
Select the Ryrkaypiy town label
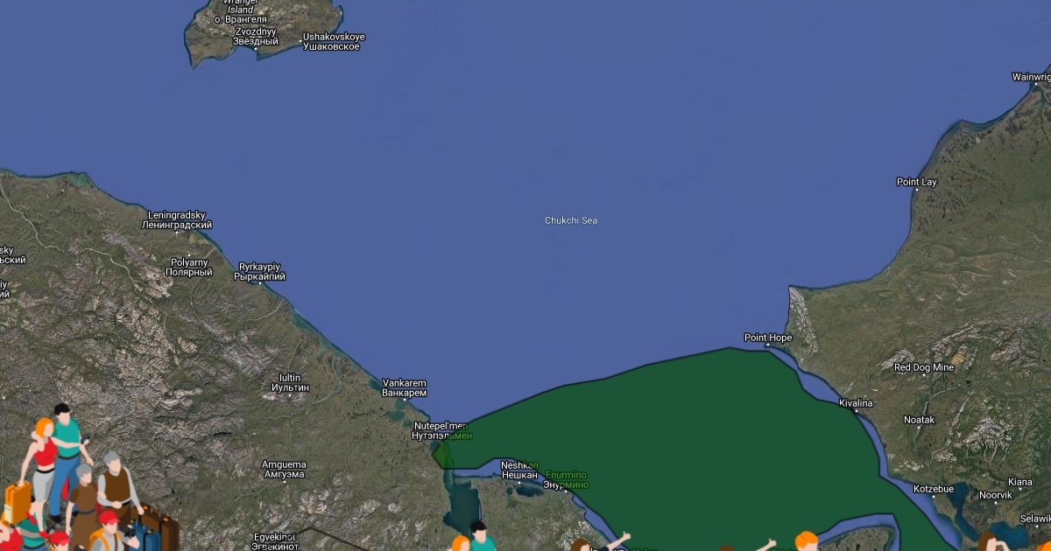click(259, 272)
